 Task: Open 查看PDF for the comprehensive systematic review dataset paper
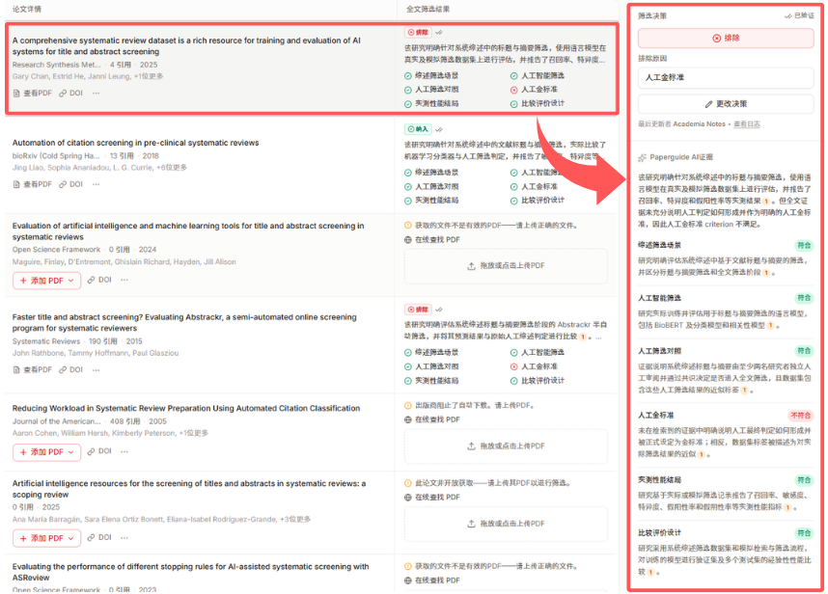[x=33, y=93]
